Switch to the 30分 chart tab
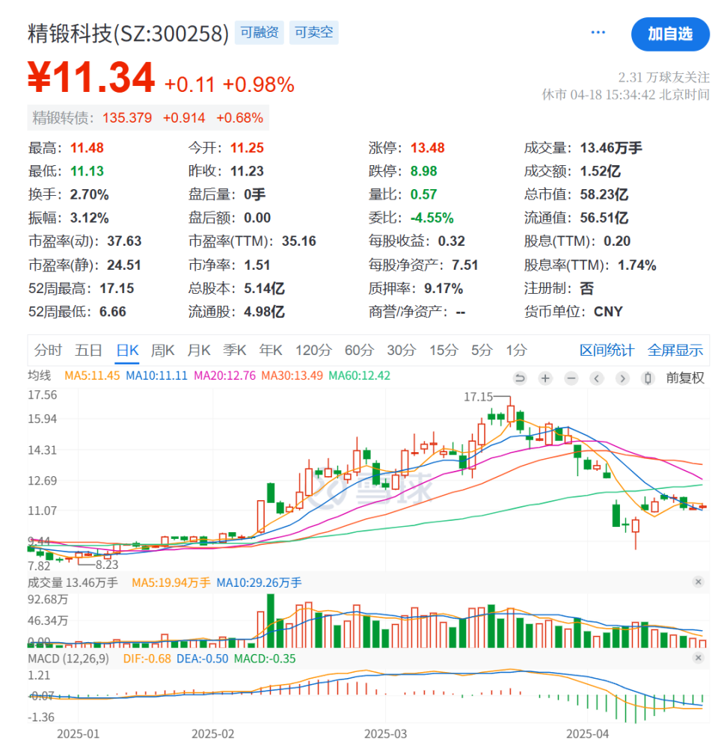The image size is (718, 752). [401, 350]
